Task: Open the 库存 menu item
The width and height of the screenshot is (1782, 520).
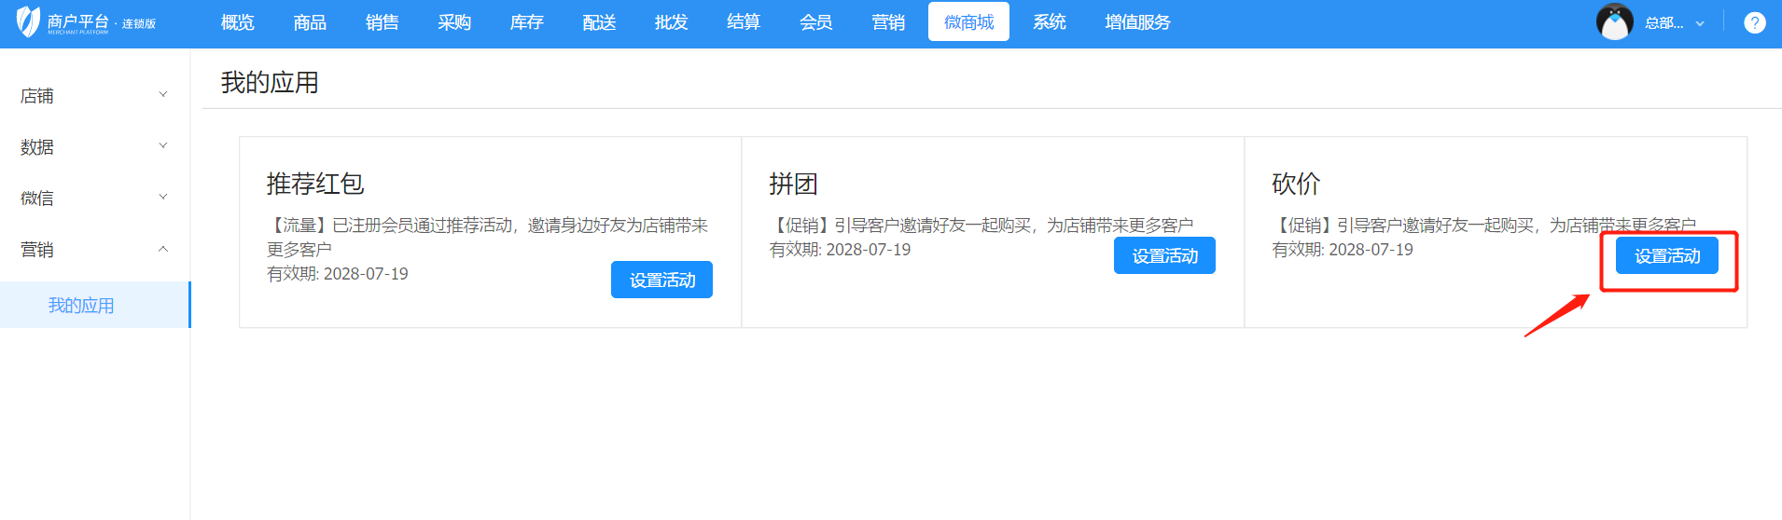Action: click(x=526, y=22)
